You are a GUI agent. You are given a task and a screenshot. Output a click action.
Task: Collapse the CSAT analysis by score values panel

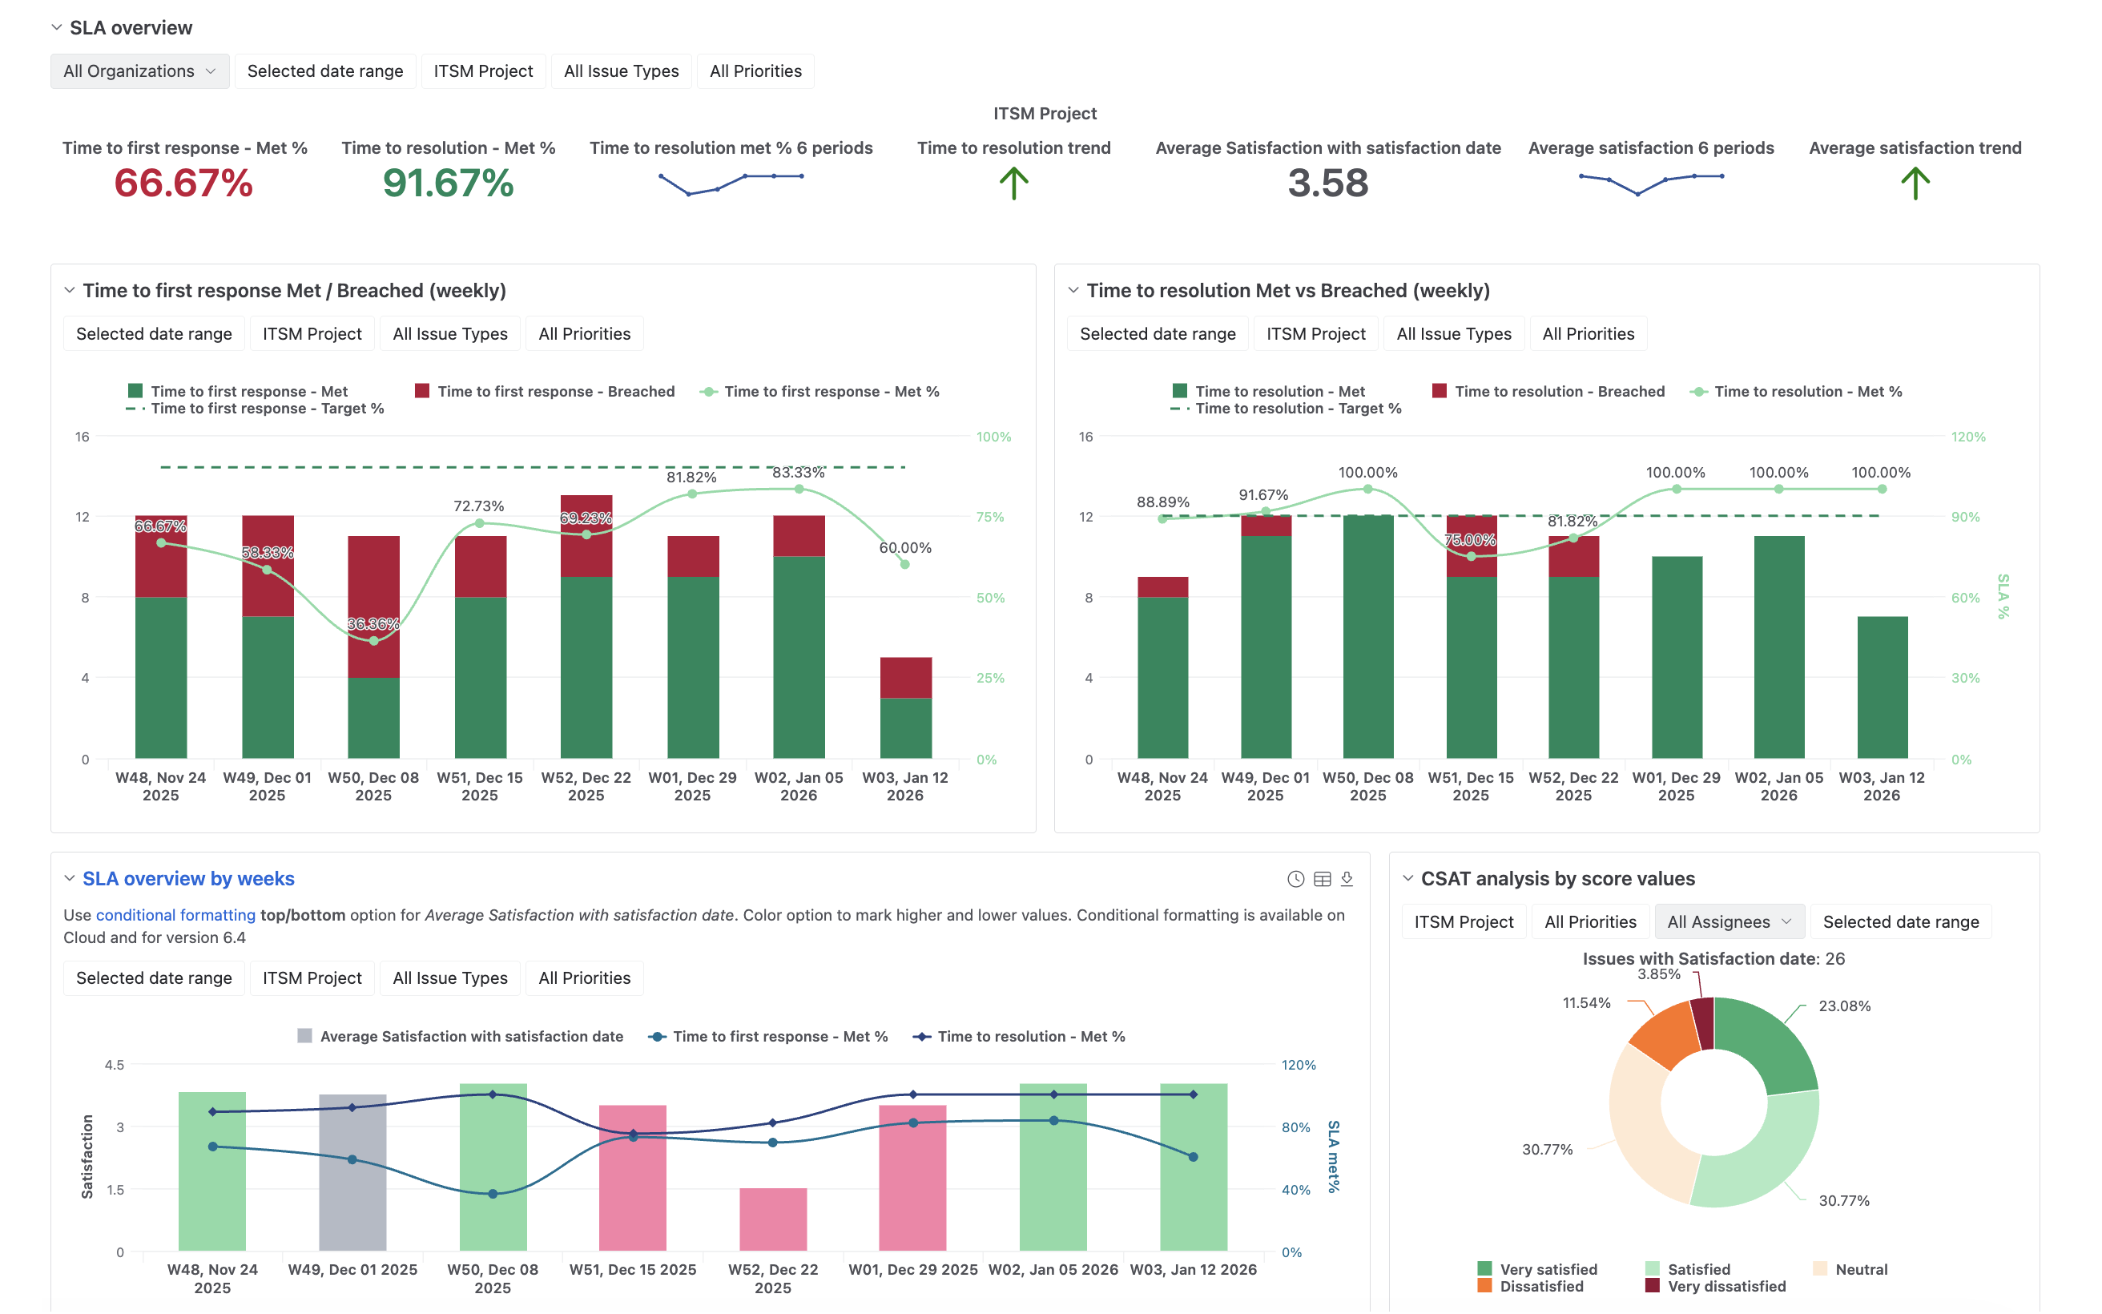click(x=1408, y=879)
